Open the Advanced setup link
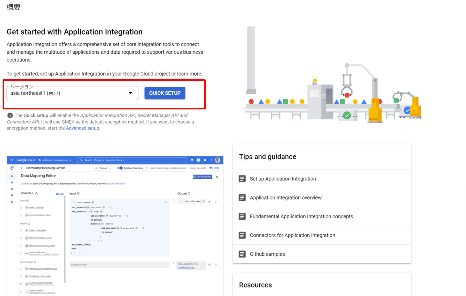The width and height of the screenshot is (466, 296). click(82, 128)
